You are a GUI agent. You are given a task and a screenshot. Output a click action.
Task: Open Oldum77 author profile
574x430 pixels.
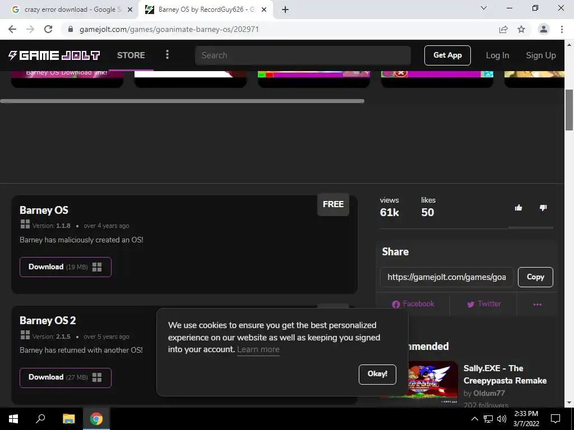(x=489, y=393)
